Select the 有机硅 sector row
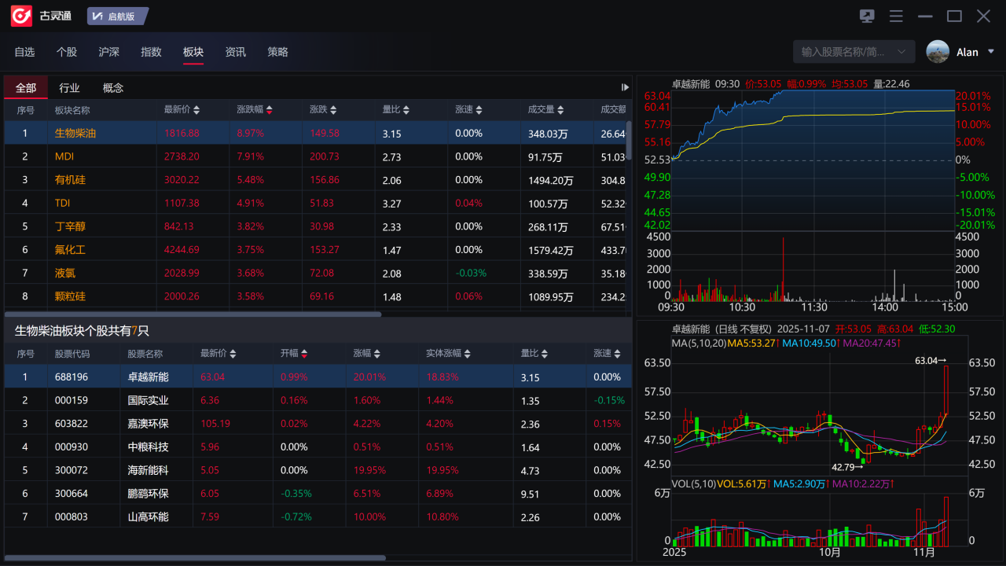This screenshot has height=566, width=1006. point(70,180)
